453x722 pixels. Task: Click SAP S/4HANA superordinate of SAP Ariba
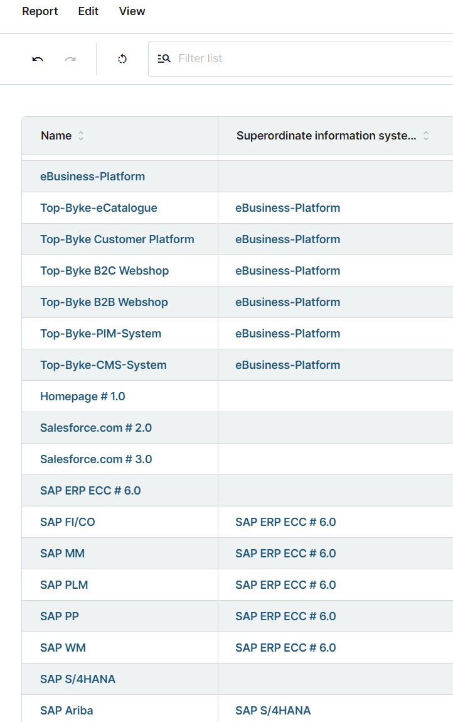273,711
